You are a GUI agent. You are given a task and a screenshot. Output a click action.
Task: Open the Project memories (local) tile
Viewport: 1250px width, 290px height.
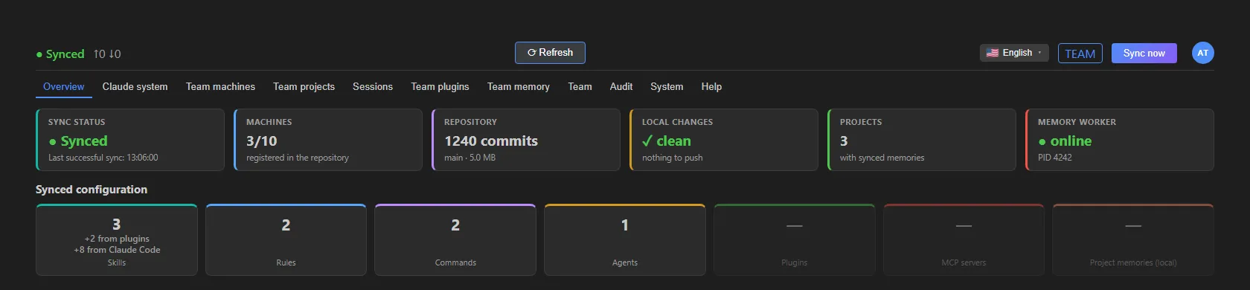(x=1133, y=239)
